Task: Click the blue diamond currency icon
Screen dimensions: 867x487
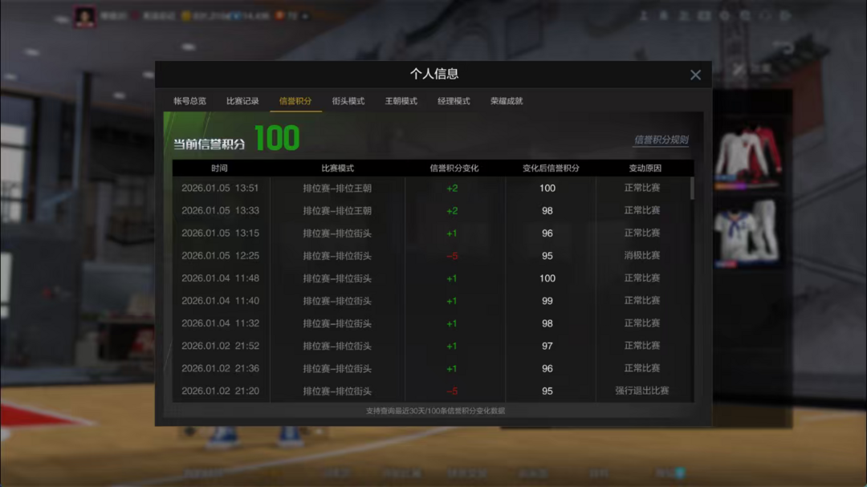Action: 234,16
